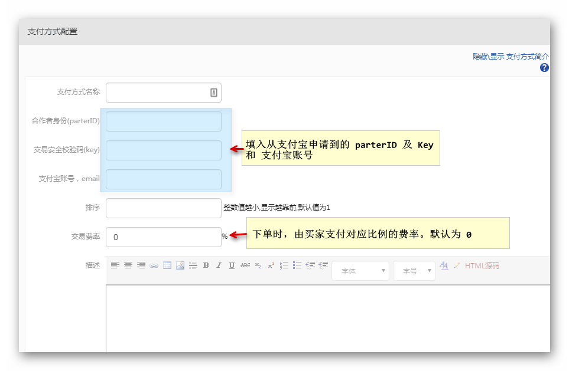Increase indent in editor

(x=323, y=265)
